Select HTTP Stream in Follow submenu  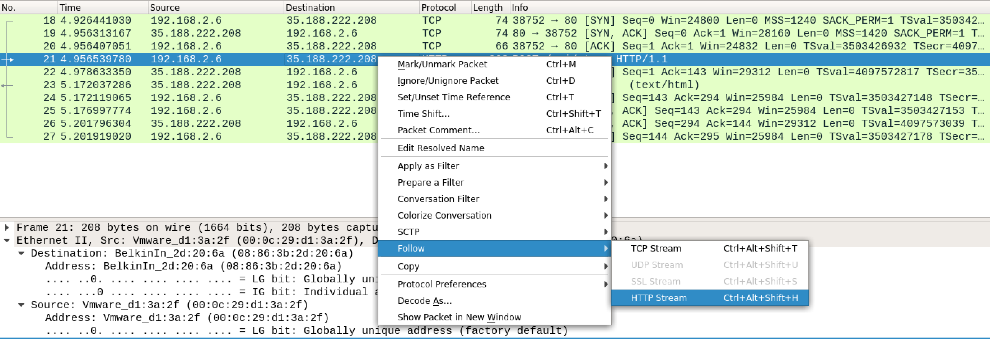pos(658,298)
